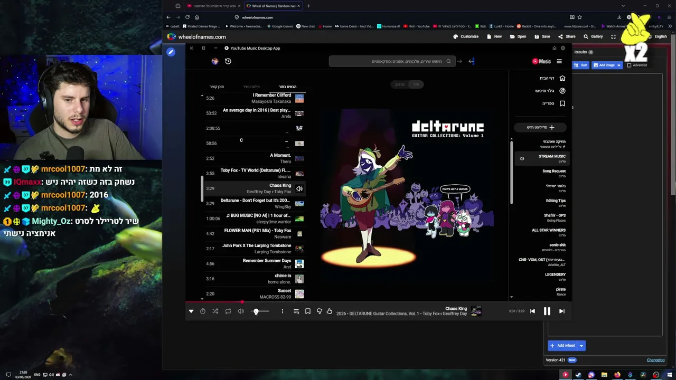Image resolution: width=676 pixels, height=380 pixels.
Task: Switch to the Up Next queue tab
Action: [x=287, y=87]
